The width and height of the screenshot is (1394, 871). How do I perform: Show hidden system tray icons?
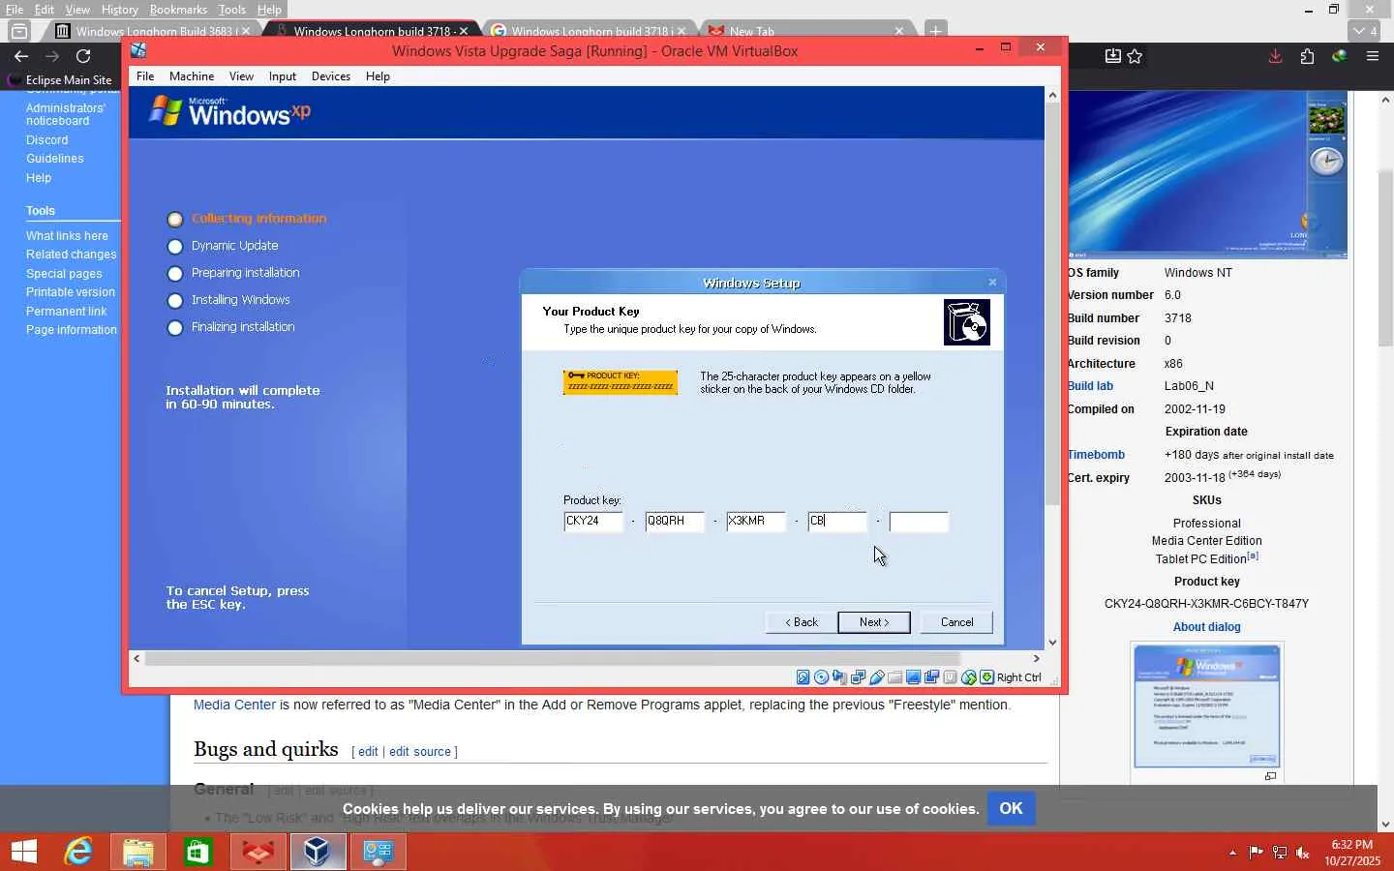(1232, 853)
